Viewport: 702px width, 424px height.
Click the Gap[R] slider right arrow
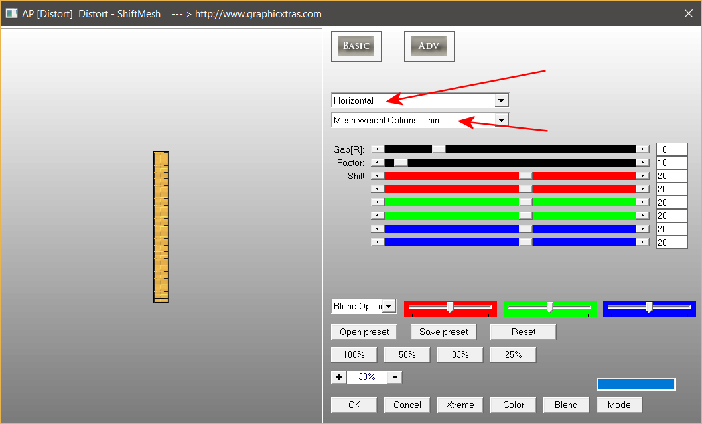[642, 149]
